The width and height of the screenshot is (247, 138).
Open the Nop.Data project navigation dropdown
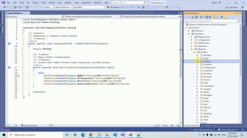[34, 16]
